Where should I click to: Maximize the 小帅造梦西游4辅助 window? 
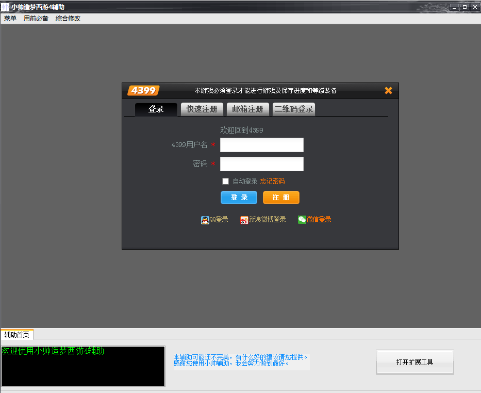pos(465,7)
